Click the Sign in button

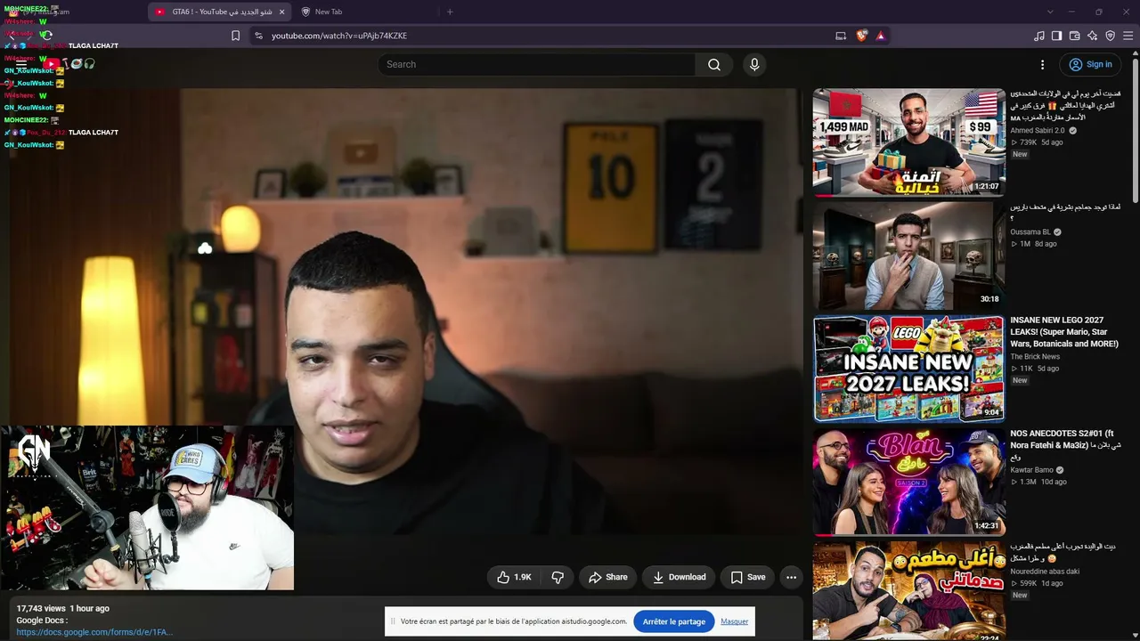tap(1090, 64)
